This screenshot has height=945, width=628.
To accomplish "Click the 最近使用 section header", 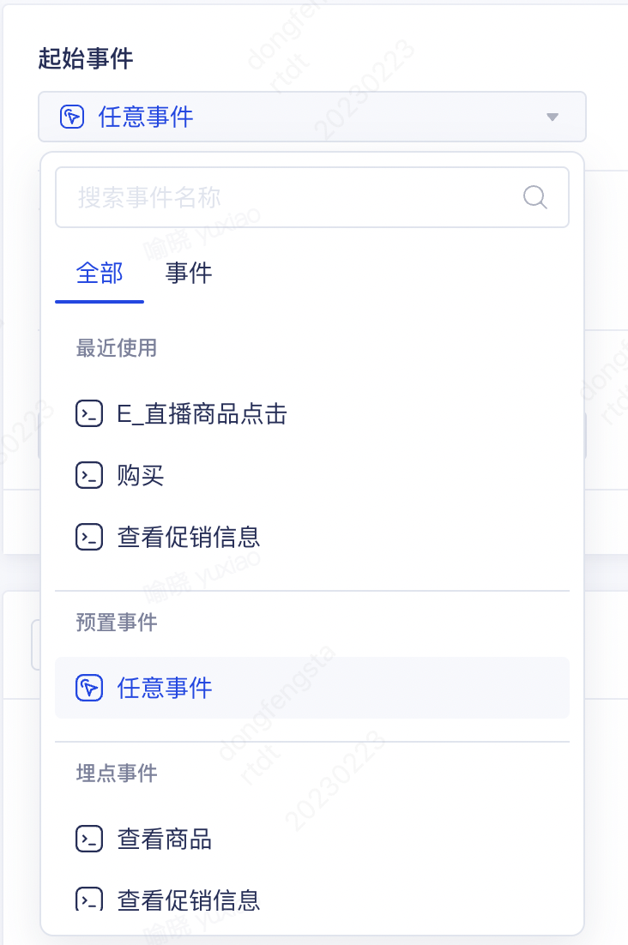I will click(x=117, y=349).
